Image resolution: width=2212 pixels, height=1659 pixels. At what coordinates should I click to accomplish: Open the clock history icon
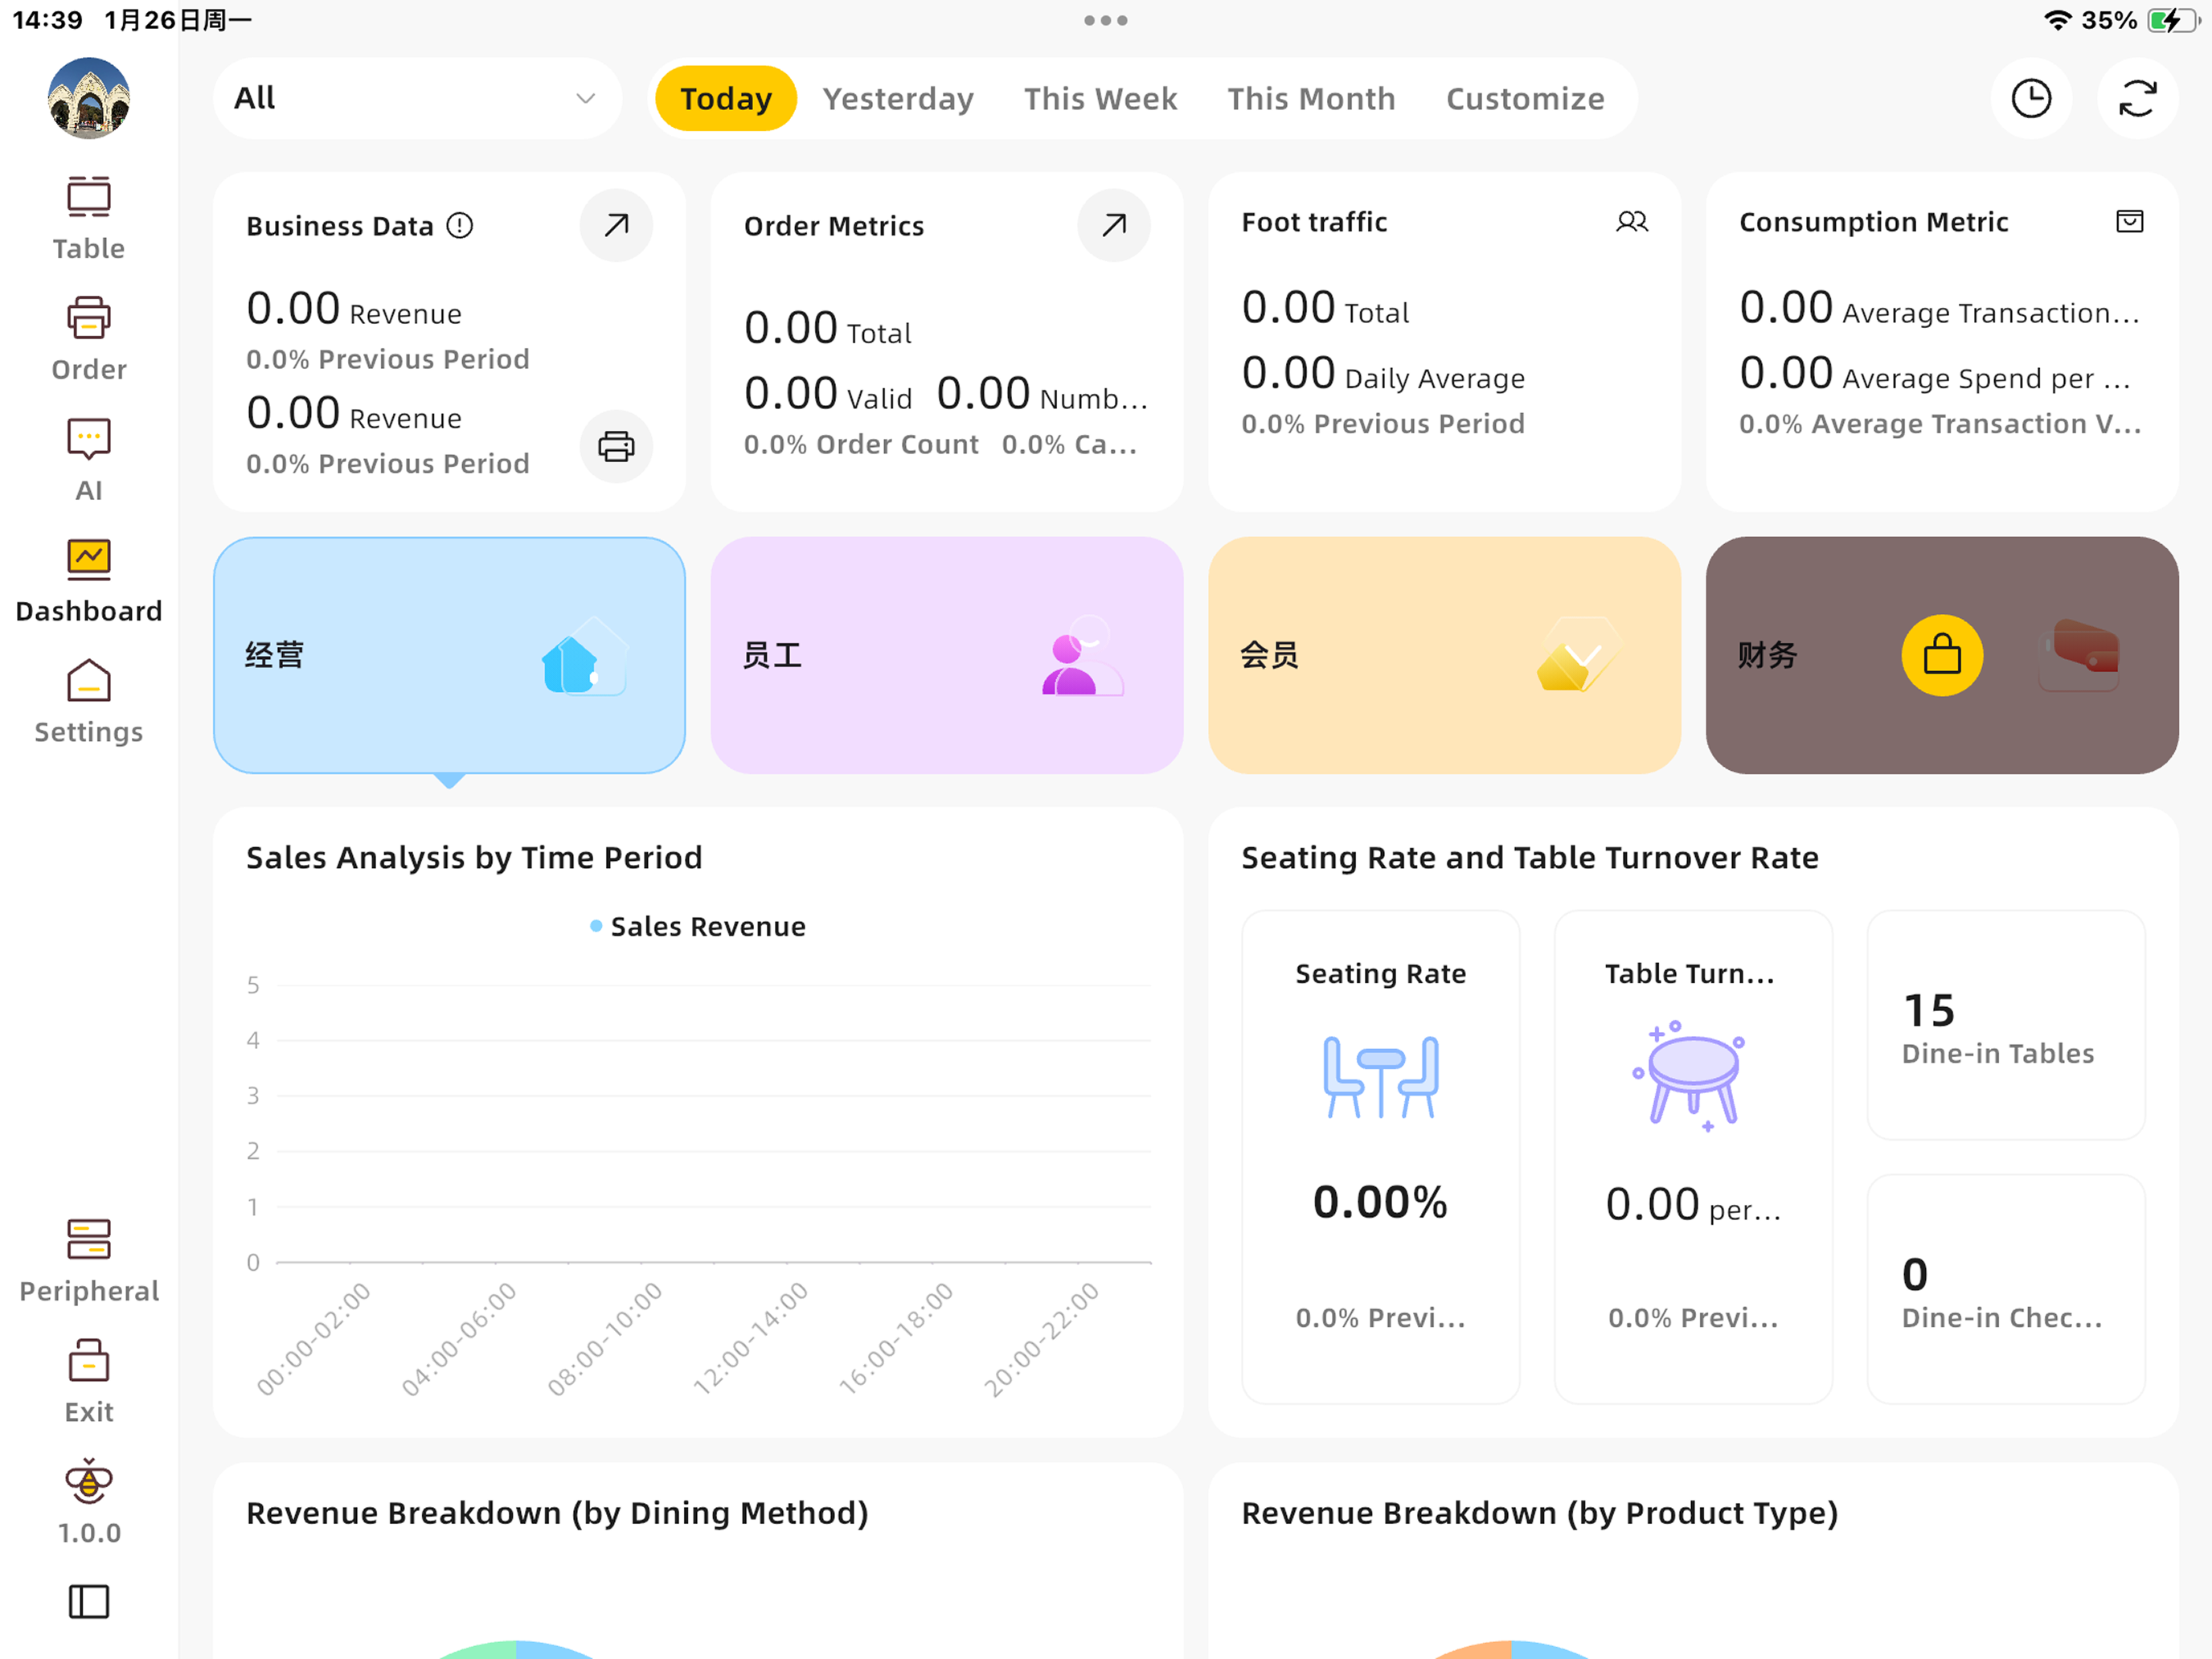[2031, 98]
